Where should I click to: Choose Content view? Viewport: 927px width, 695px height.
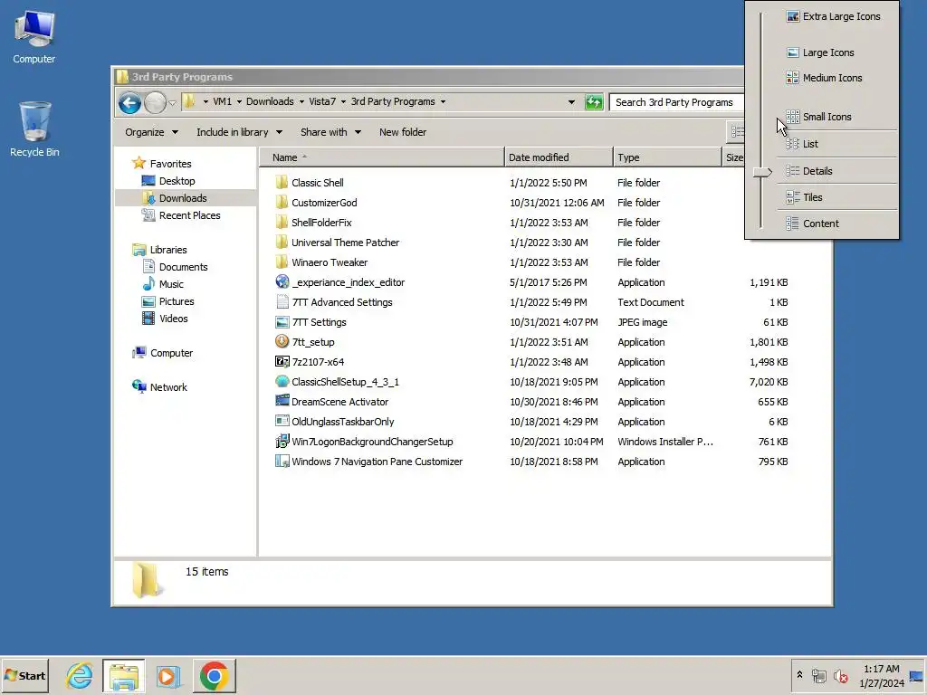coord(812,224)
